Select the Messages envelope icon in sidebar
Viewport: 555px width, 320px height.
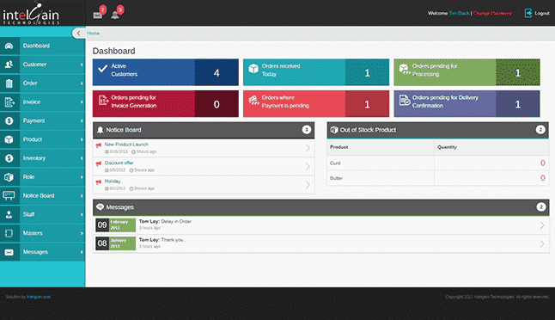[x=9, y=252]
